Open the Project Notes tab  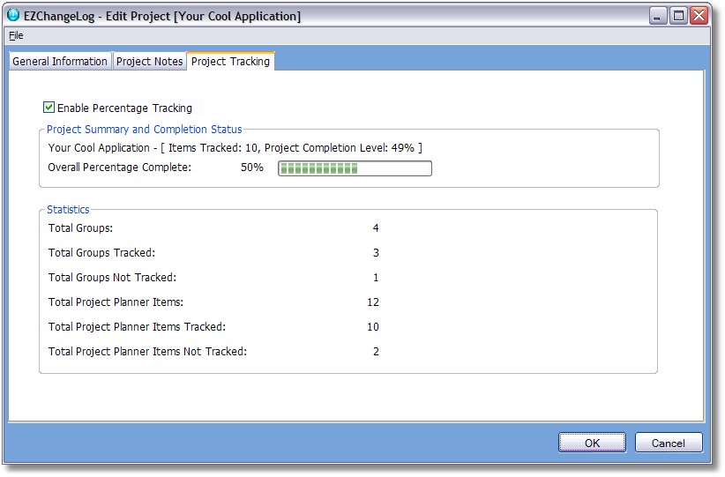pos(149,62)
